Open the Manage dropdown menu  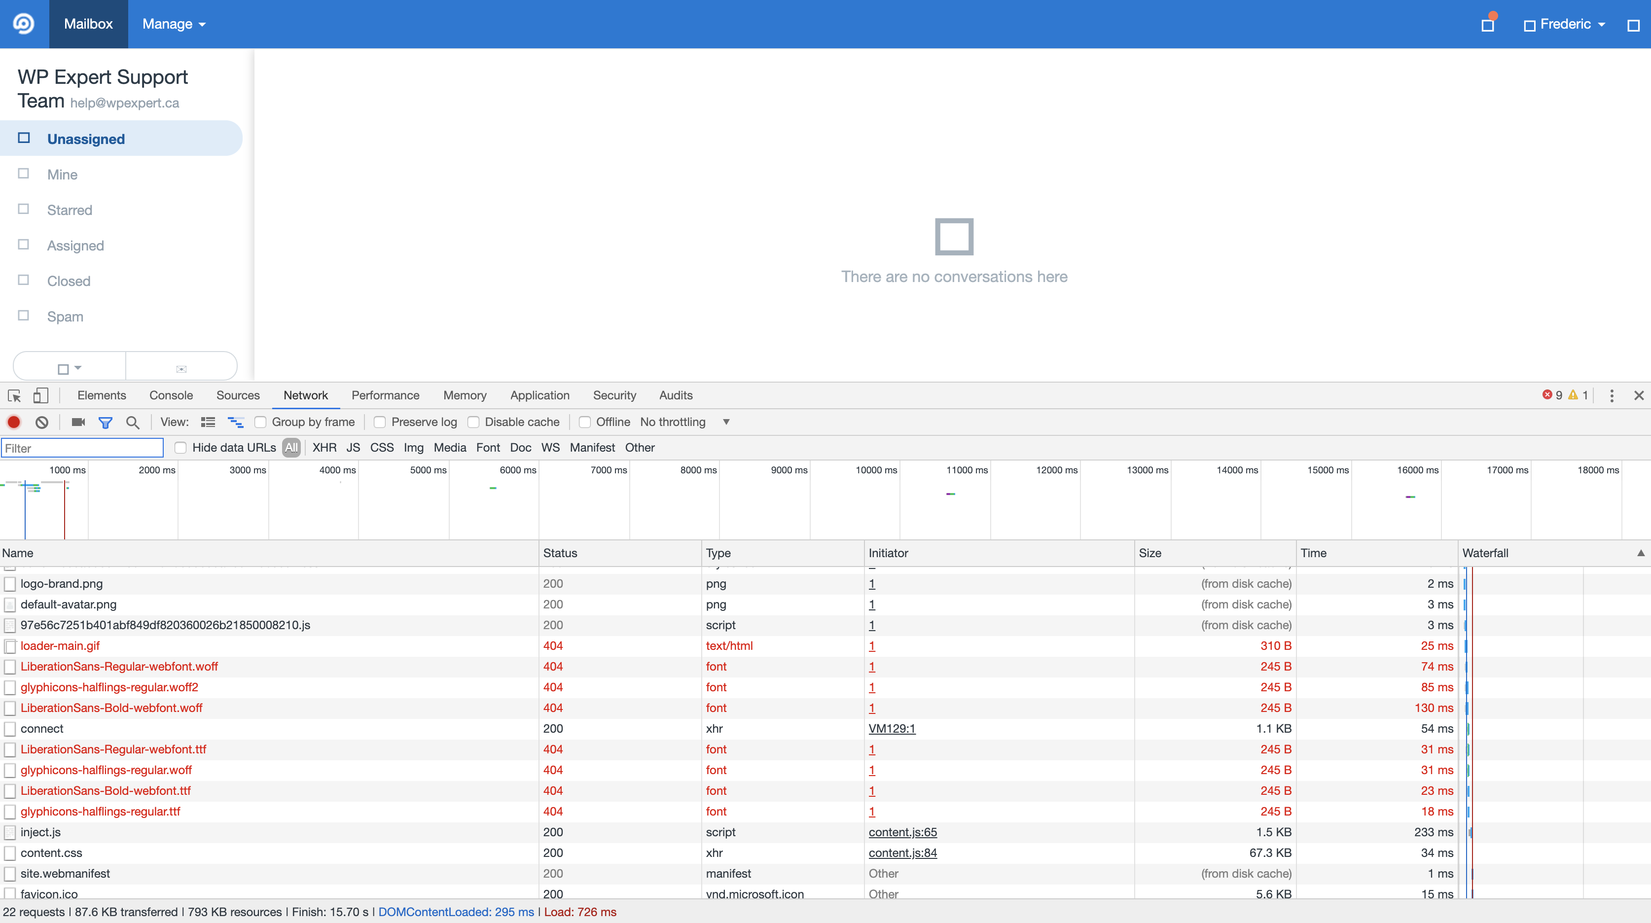click(x=174, y=24)
